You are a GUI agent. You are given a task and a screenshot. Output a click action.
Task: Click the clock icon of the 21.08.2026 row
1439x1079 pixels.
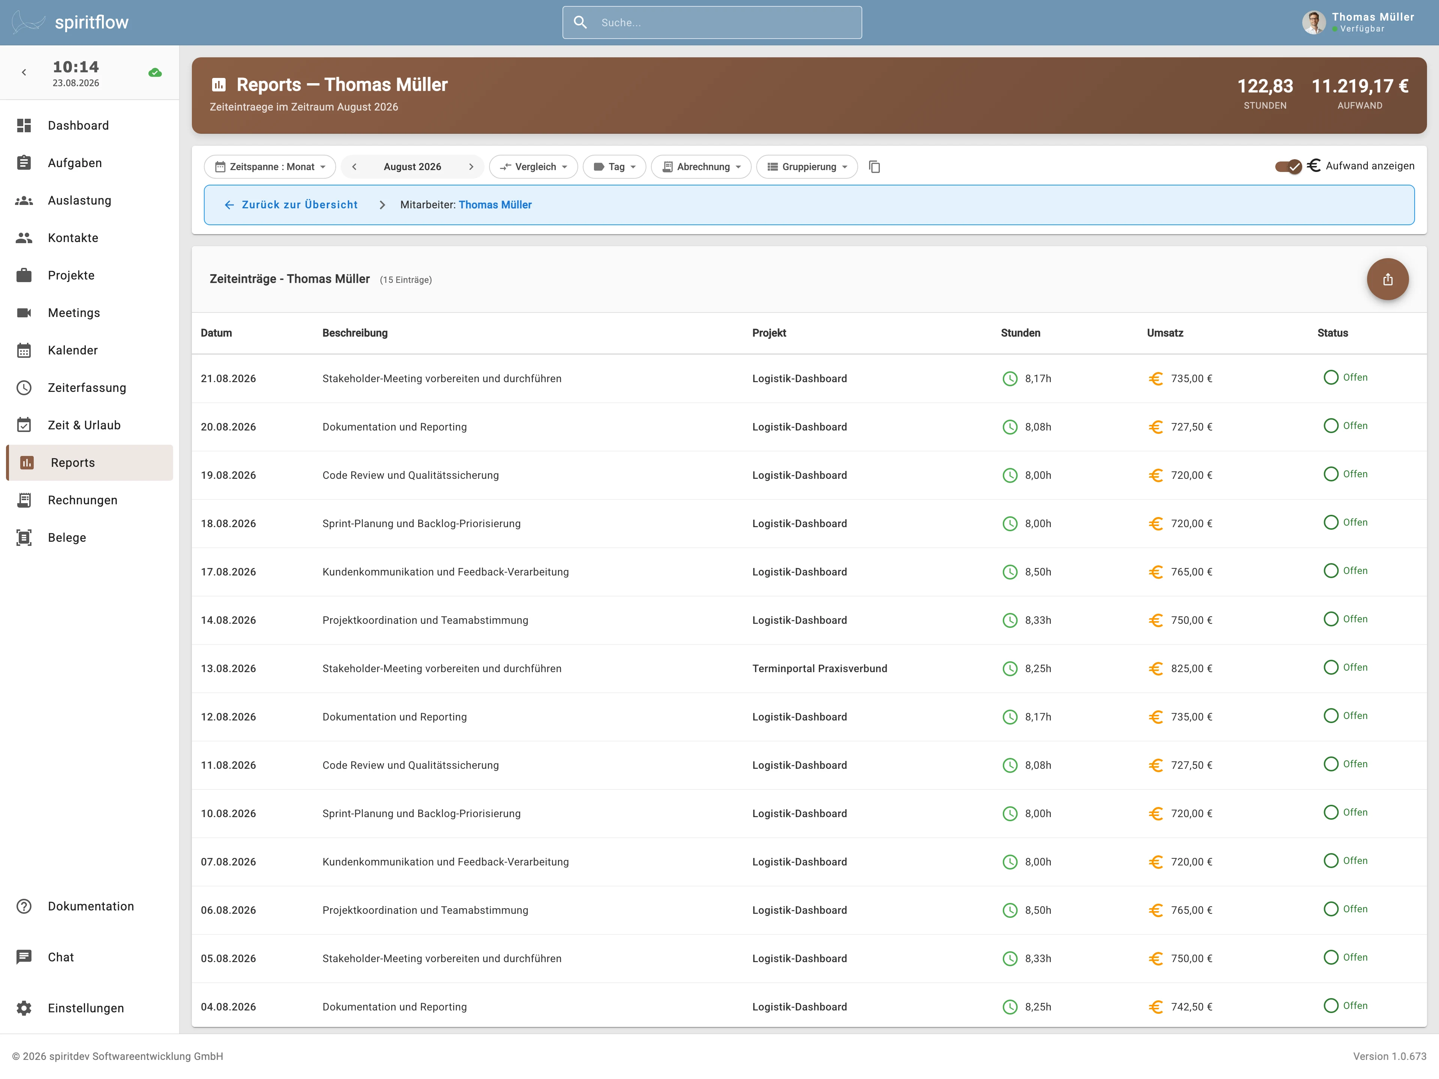[x=1010, y=378]
